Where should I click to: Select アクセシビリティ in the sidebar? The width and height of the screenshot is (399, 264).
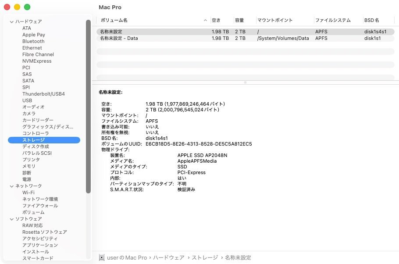pos(40,239)
